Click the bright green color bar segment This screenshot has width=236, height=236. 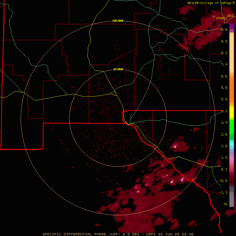pyautogui.click(x=232, y=126)
